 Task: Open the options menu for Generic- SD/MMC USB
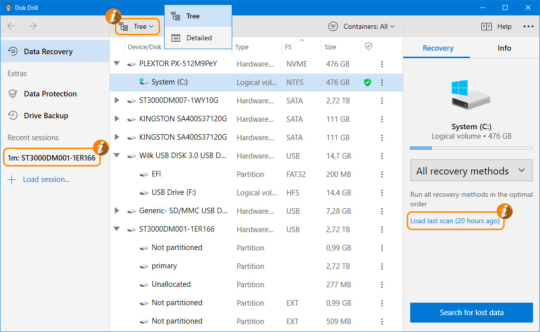coord(382,211)
